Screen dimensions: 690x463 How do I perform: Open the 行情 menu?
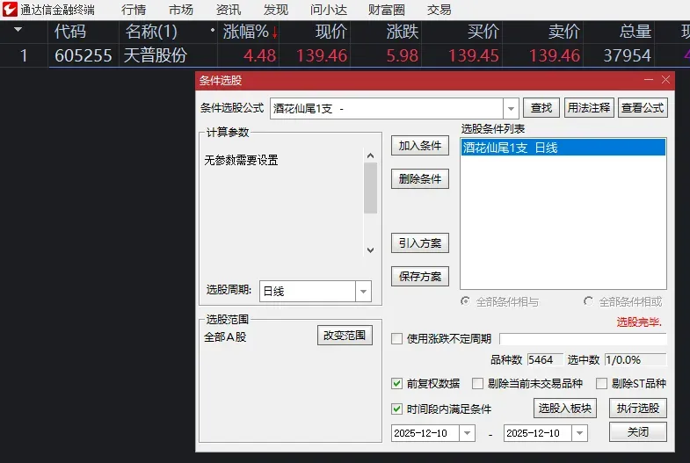134,10
